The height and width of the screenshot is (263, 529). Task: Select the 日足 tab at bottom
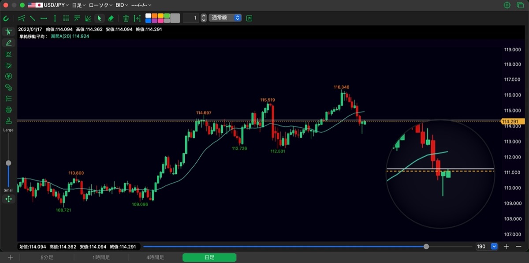click(209, 258)
